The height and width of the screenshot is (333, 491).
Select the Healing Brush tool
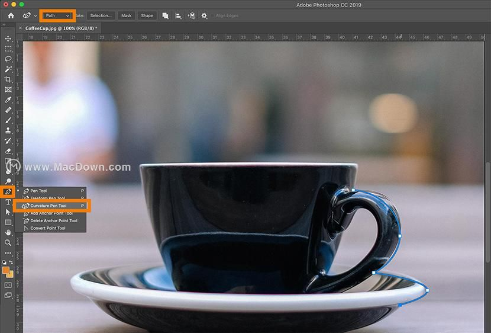click(8, 110)
